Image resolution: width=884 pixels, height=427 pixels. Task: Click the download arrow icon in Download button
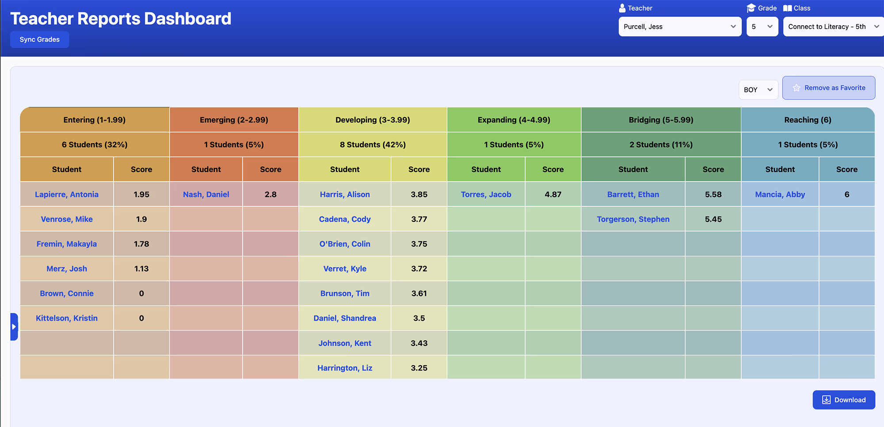tap(826, 400)
